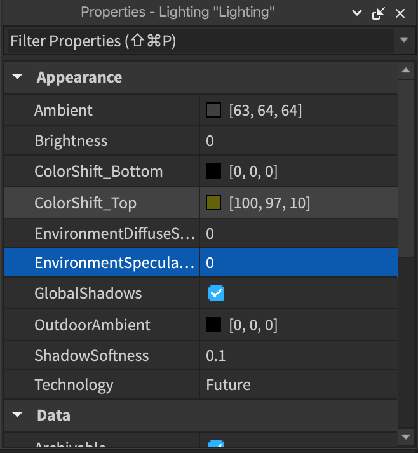Toggle the Archivable checkbox
The image size is (418, 453).
(x=217, y=446)
